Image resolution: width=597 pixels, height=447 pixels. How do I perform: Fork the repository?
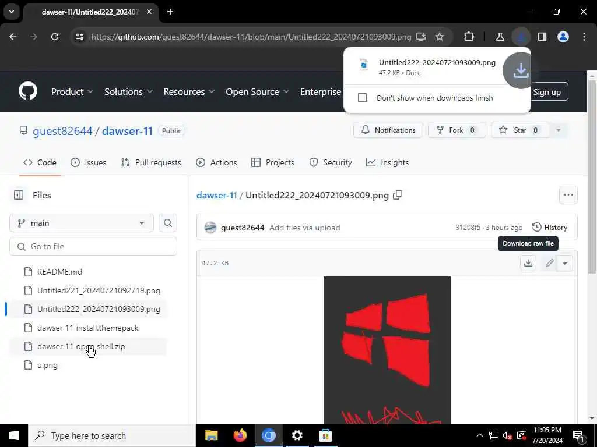(x=456, y=130)
